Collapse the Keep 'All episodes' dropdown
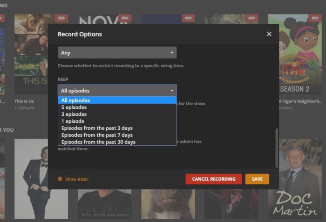The image size is (326, 222). tap(117, 90)
